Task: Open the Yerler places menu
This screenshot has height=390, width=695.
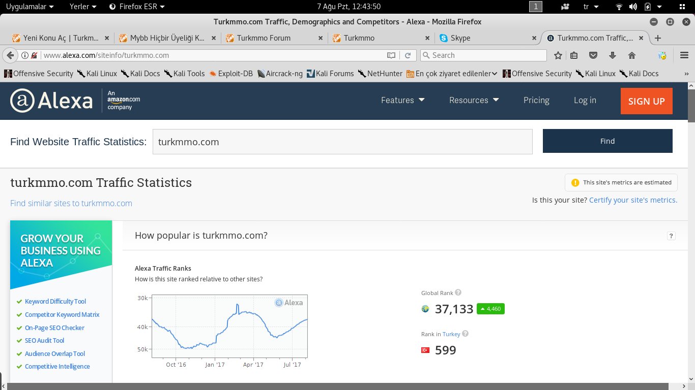Action: [83, 7]
